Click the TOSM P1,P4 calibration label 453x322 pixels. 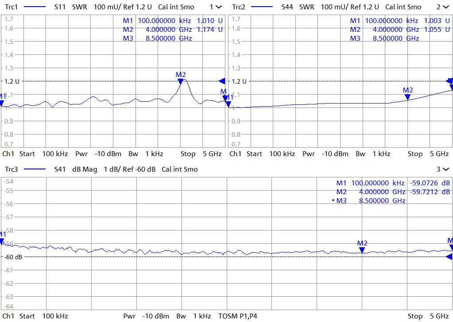tap(237, 316)
